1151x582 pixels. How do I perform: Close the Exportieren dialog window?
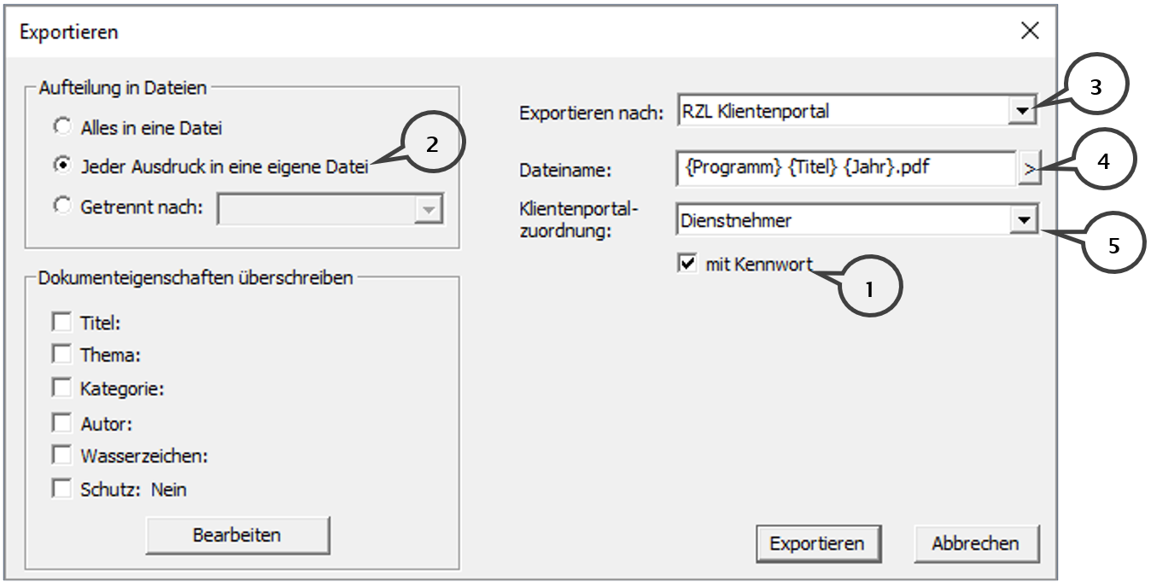click(1031, 32)
